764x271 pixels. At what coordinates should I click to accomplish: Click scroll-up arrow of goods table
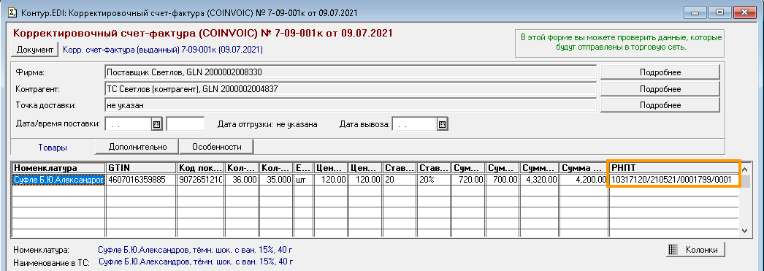tap(745, 168)
